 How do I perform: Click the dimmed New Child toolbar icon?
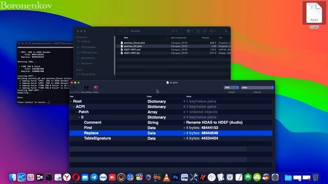[75, 88]
